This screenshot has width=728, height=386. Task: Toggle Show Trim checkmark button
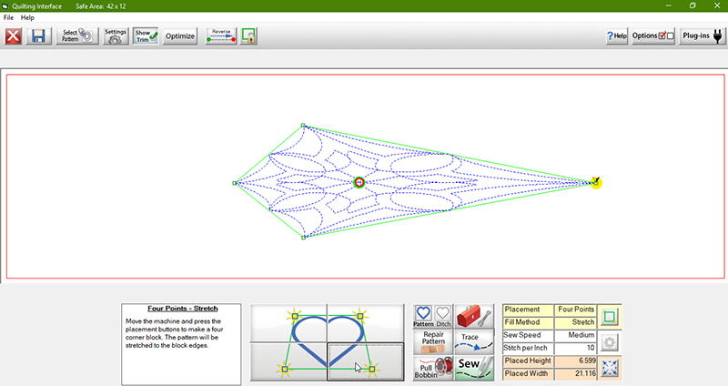[147, 36]
